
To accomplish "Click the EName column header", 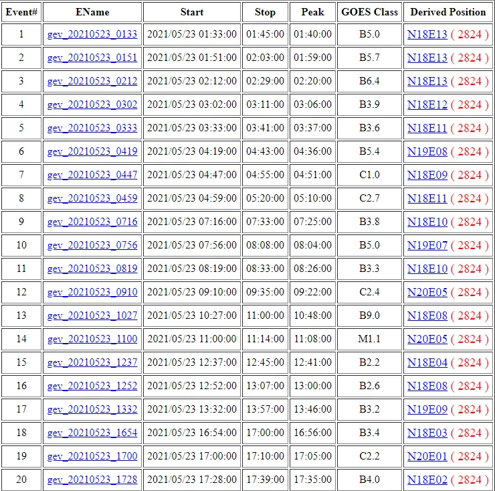I will (x=92, y=12).
